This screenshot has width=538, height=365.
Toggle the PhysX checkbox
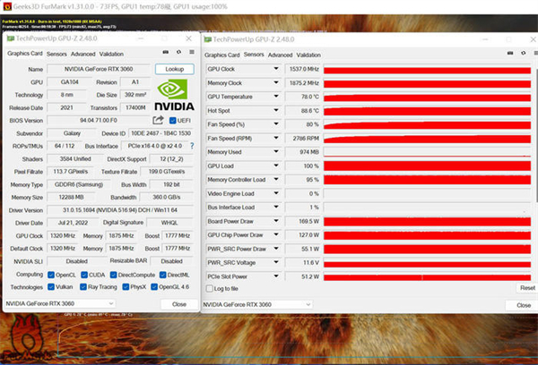coord(126,287)
